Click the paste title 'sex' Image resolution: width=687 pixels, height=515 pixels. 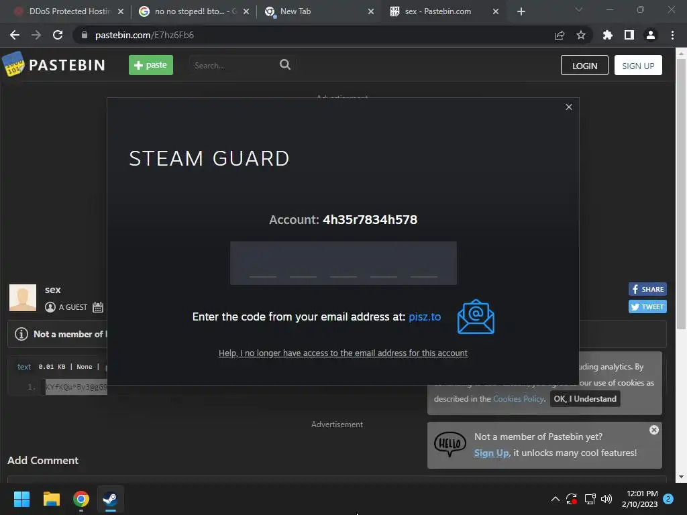(52, 290)
